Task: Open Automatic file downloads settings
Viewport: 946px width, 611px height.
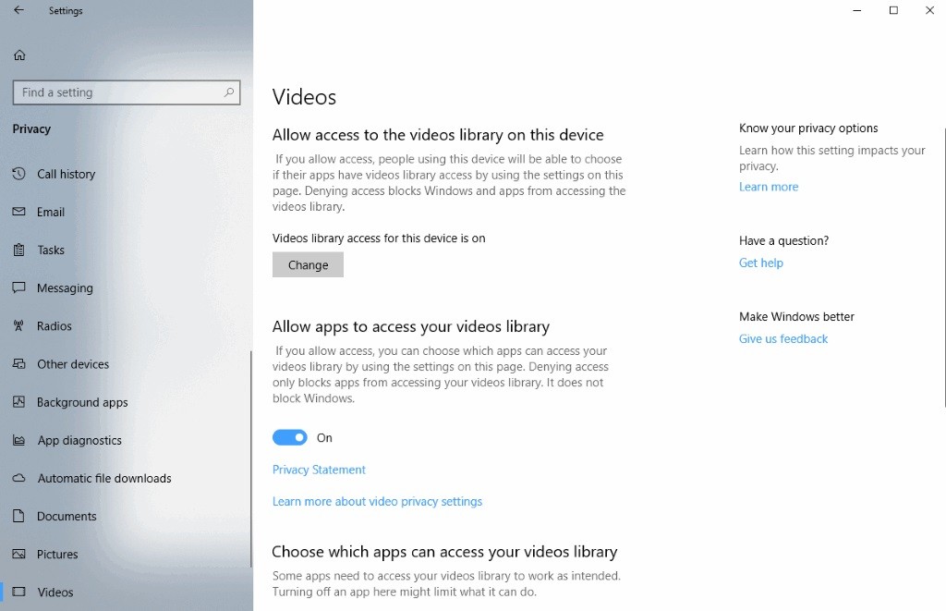Action: (x=104, y=478)
